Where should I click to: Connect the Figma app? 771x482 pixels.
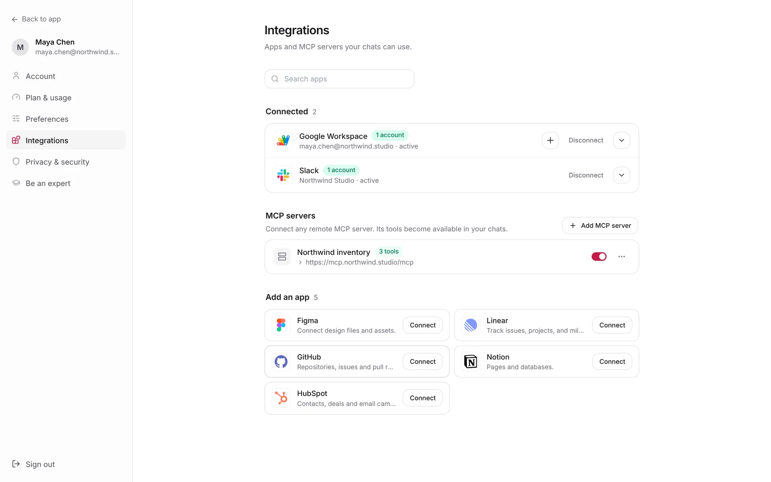pyautogui.click(x=422, y=325)
